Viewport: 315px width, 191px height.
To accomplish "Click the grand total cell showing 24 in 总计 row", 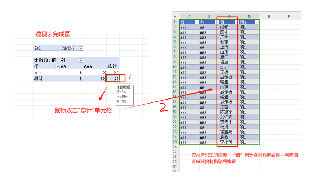I will (x=113, y=78).
